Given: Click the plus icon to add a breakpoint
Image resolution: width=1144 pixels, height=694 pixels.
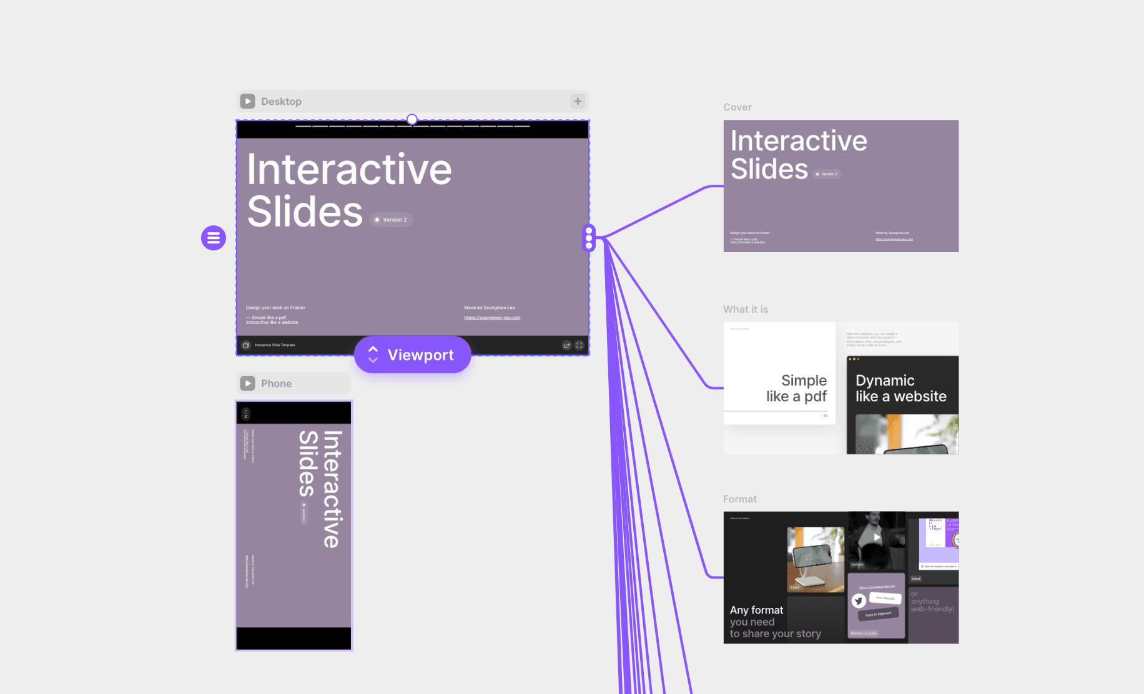Looking at the screenshot, I should pos(578,101).
